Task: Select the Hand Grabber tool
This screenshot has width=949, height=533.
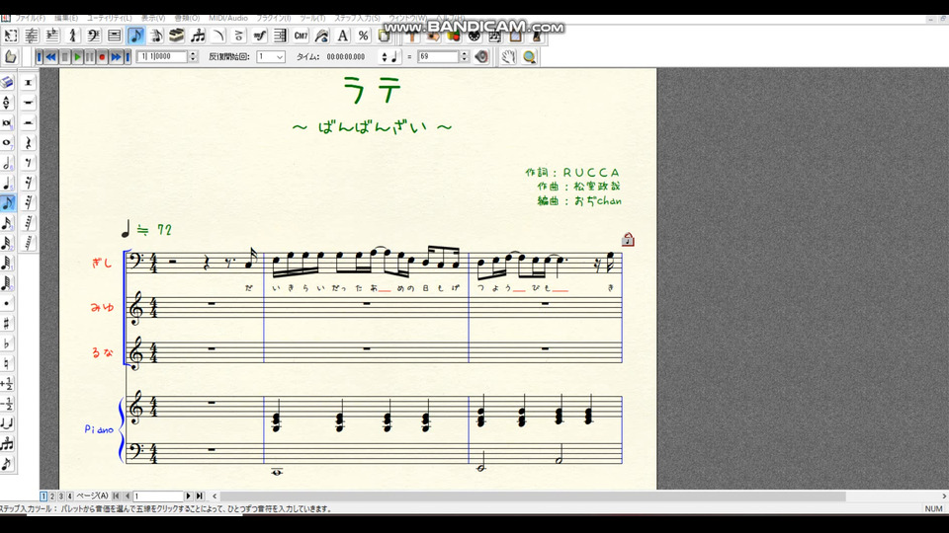Action: click(x=508, y=57)
